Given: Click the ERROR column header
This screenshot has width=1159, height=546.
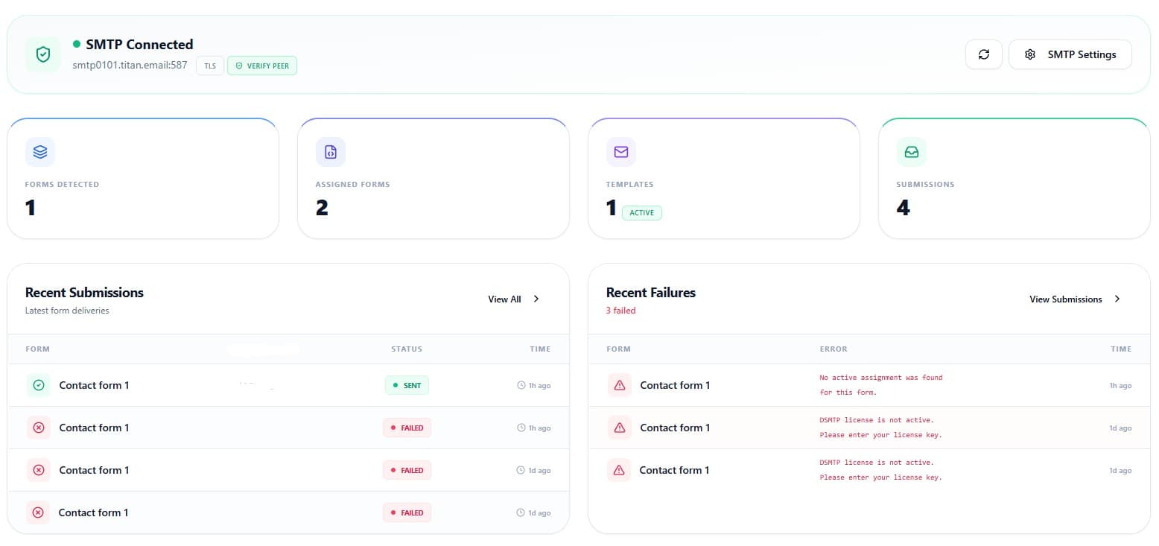Looking at the screenshot, I should point(833,349).
